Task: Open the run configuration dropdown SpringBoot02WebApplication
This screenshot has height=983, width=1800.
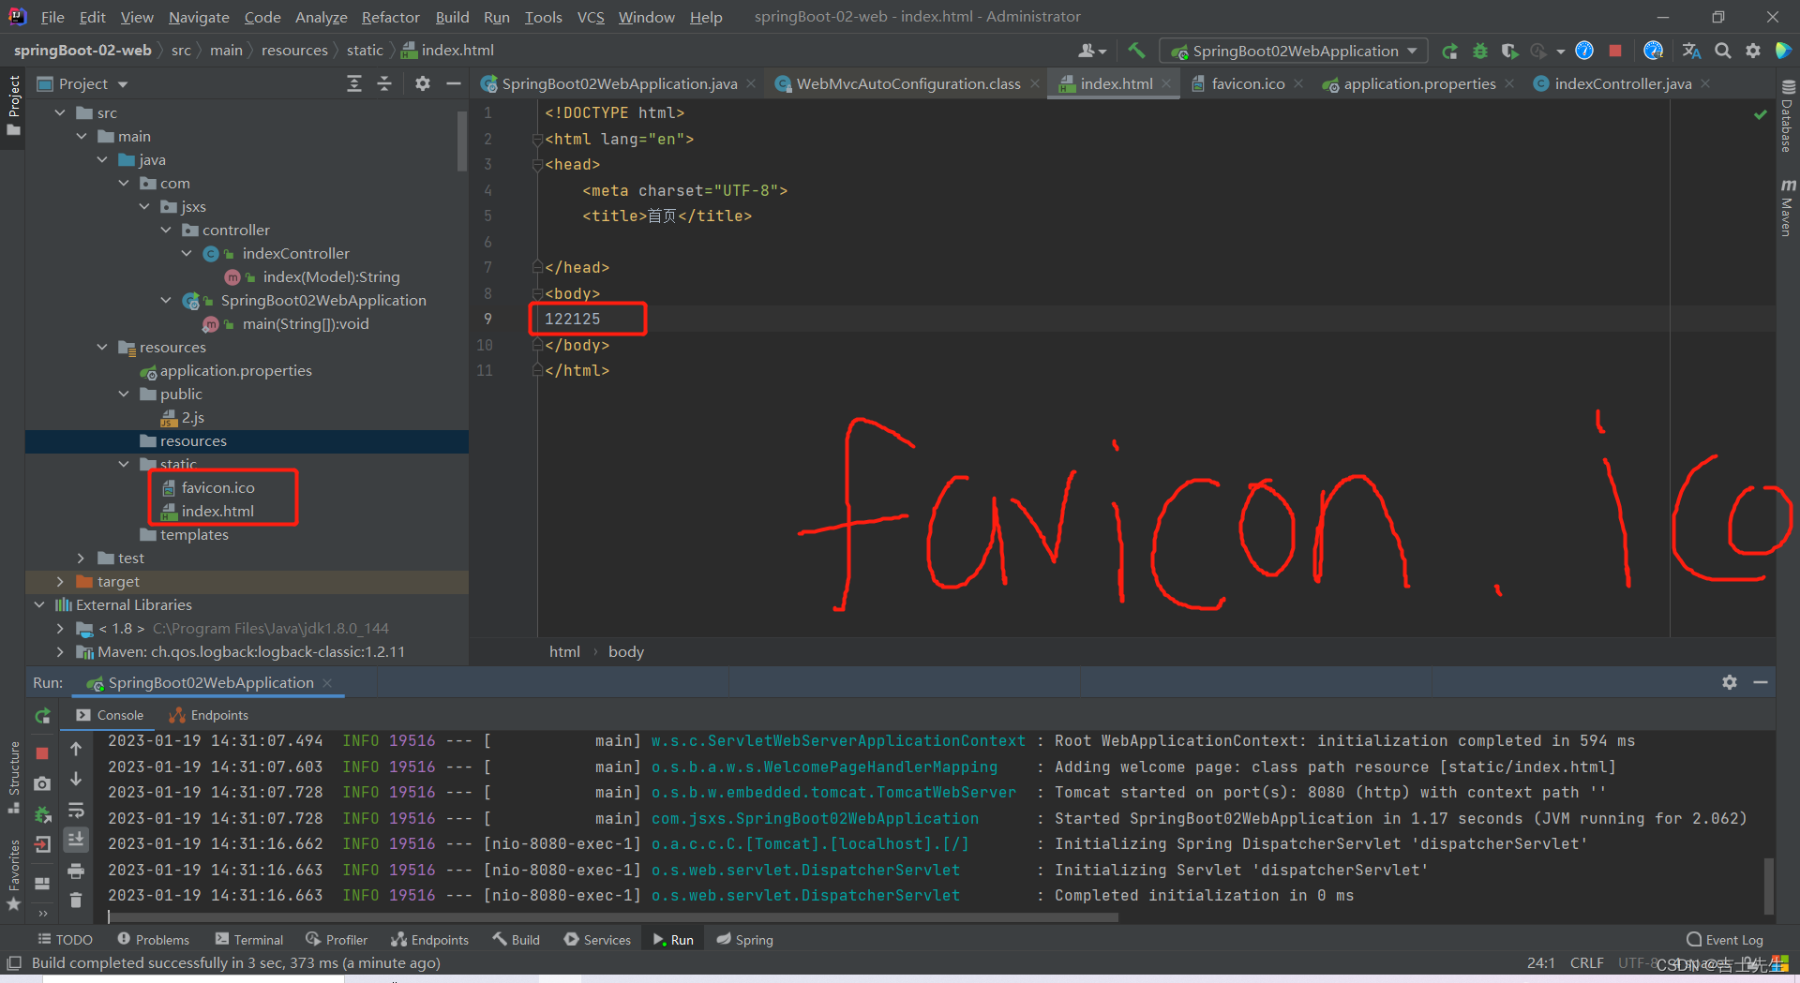Action: (x=1294, y=51)
